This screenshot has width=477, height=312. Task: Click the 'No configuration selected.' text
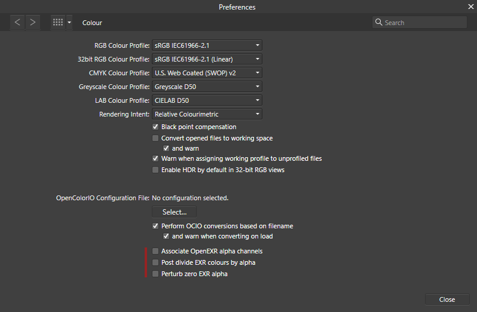[x=190, y=198]
